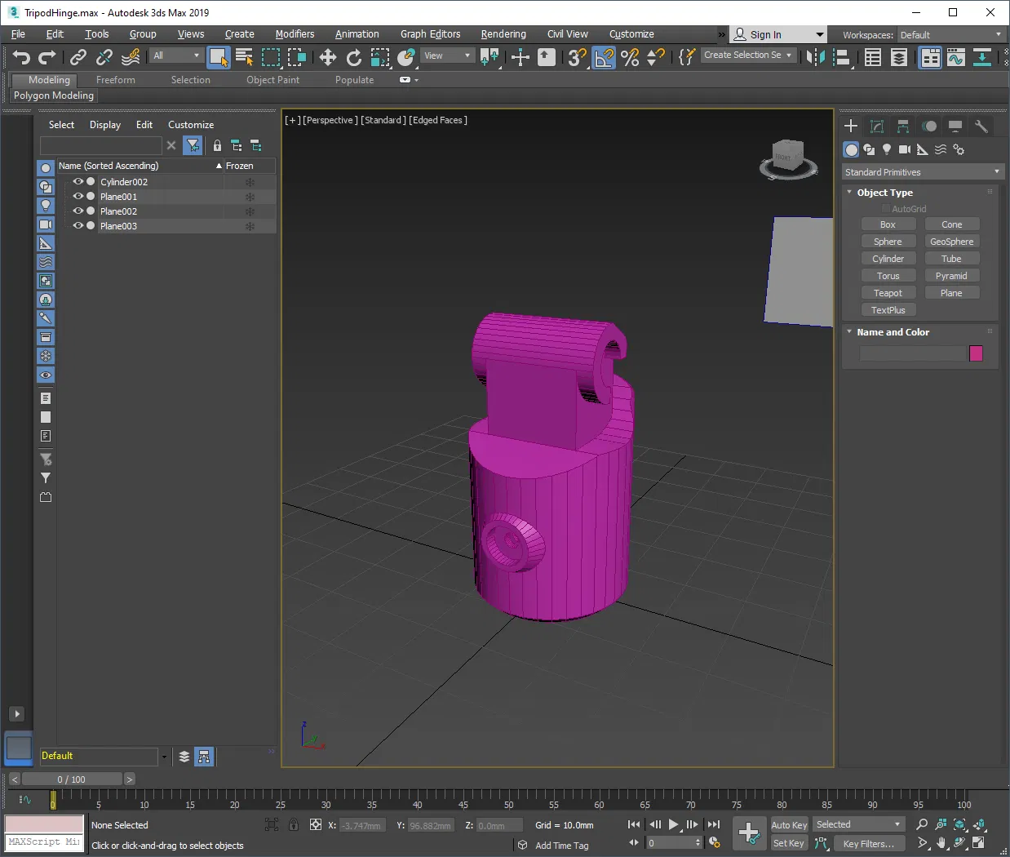Select the Lights category icon
The image size is (1010, 857).
pyautogui.click(x=887, y=149)
